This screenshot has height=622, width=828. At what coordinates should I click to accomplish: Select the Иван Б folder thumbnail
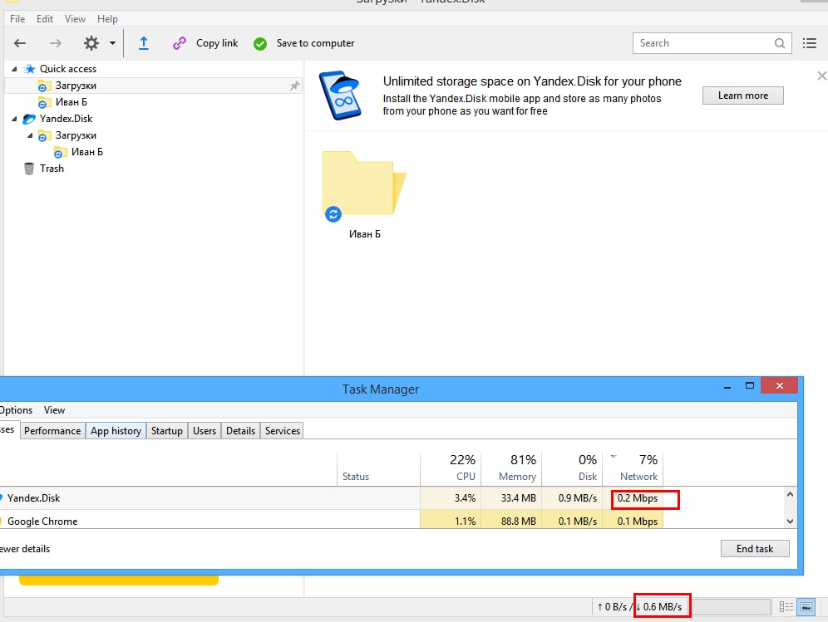pos(364,183)
